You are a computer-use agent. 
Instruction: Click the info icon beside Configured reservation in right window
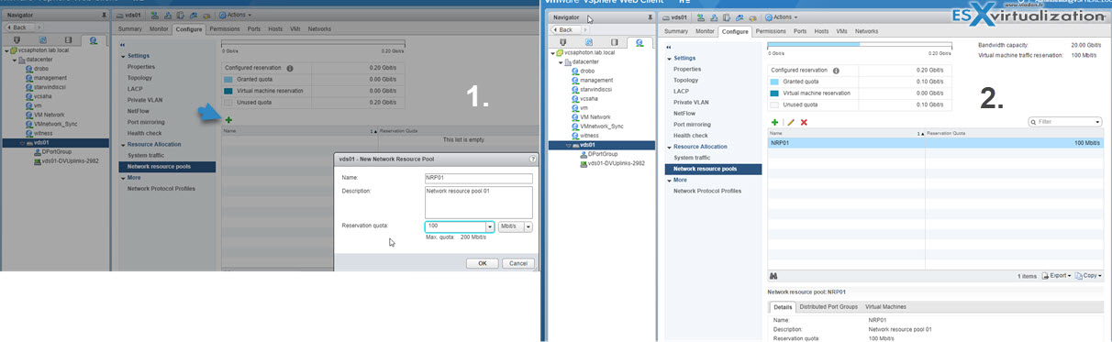point(836,71)
